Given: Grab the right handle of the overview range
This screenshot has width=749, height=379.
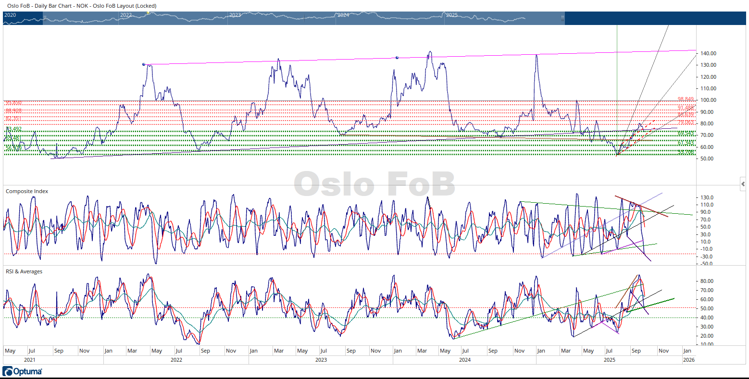Looking at the screenshot, I should (562, 18).
